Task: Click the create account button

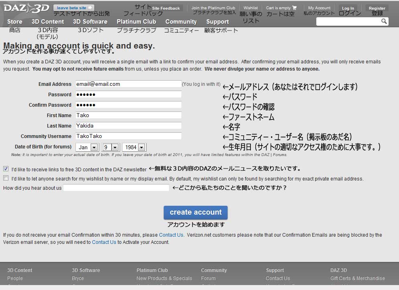Action: [195, 212]
